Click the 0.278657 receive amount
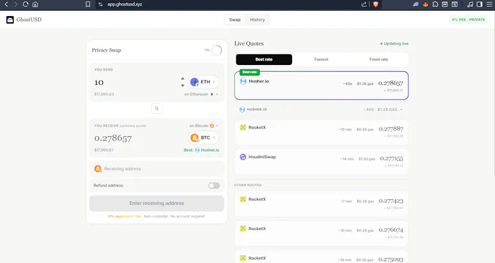Image resolution: width=495 pixels, height=263 pixels. [x=113, y=138]
